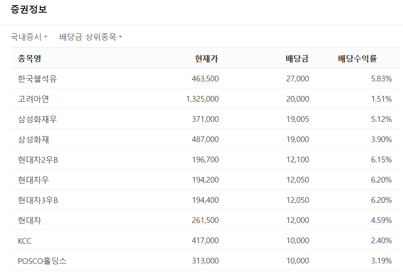Select the dividend yield 5.12%
Image resolution: width=403 pixels, height=278 pixels.
pyautogui.click(x=381, y=119)
